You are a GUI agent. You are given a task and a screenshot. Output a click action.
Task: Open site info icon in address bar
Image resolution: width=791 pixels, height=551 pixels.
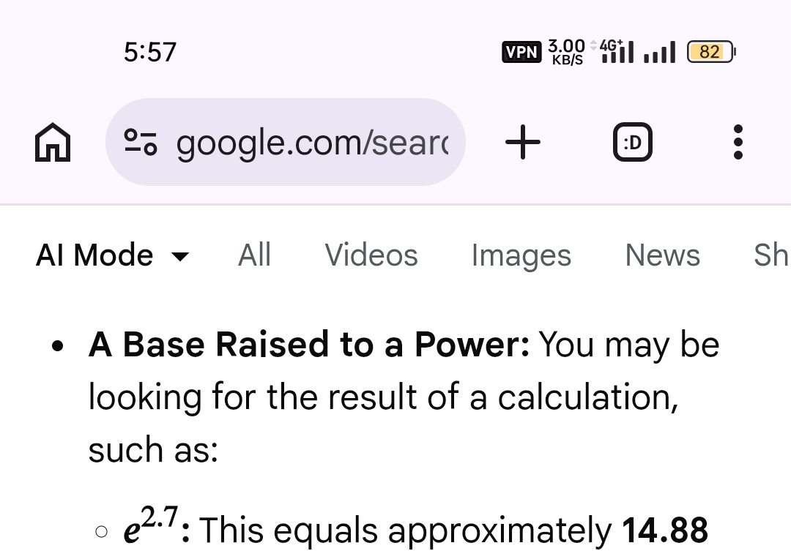click(140, 142)
